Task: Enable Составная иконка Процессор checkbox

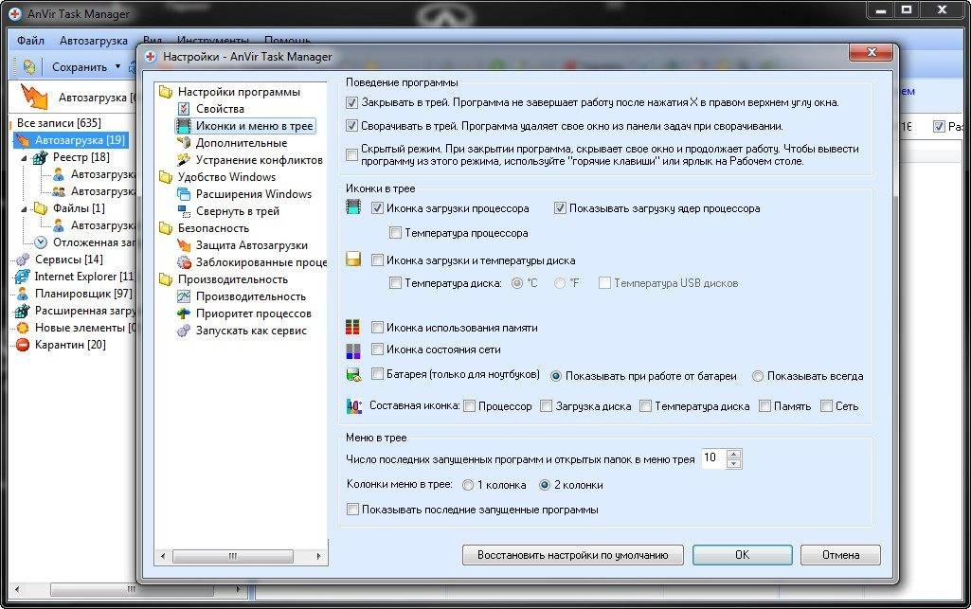Action: 470,406
